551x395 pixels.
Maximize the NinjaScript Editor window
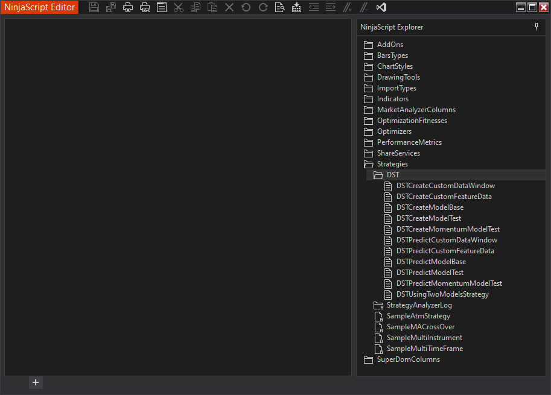point(532,7)
